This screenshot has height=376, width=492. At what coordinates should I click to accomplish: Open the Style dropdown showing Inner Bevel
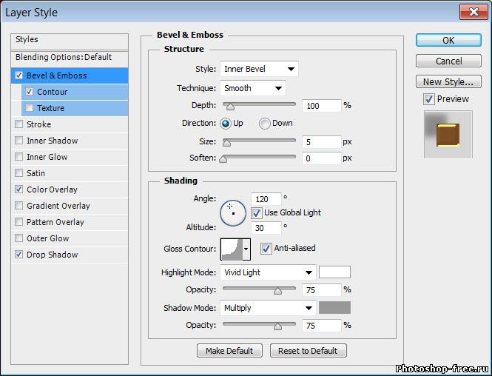click(x=259, y=69)
